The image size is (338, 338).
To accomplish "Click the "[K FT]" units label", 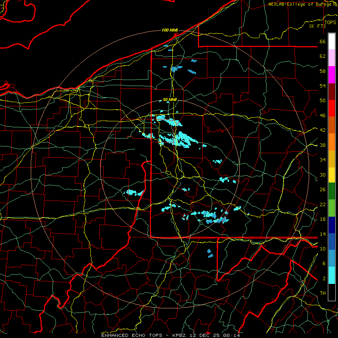I will coord(317,26).
